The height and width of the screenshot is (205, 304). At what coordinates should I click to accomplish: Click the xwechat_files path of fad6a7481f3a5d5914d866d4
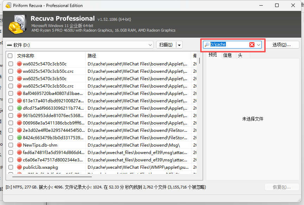pyautogui.click(x=138, y=153)
